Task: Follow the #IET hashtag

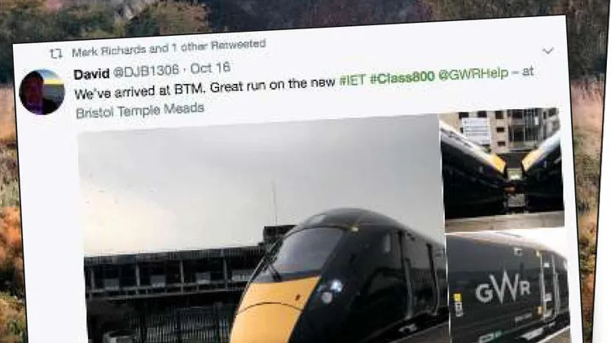Action: [352, 81]
